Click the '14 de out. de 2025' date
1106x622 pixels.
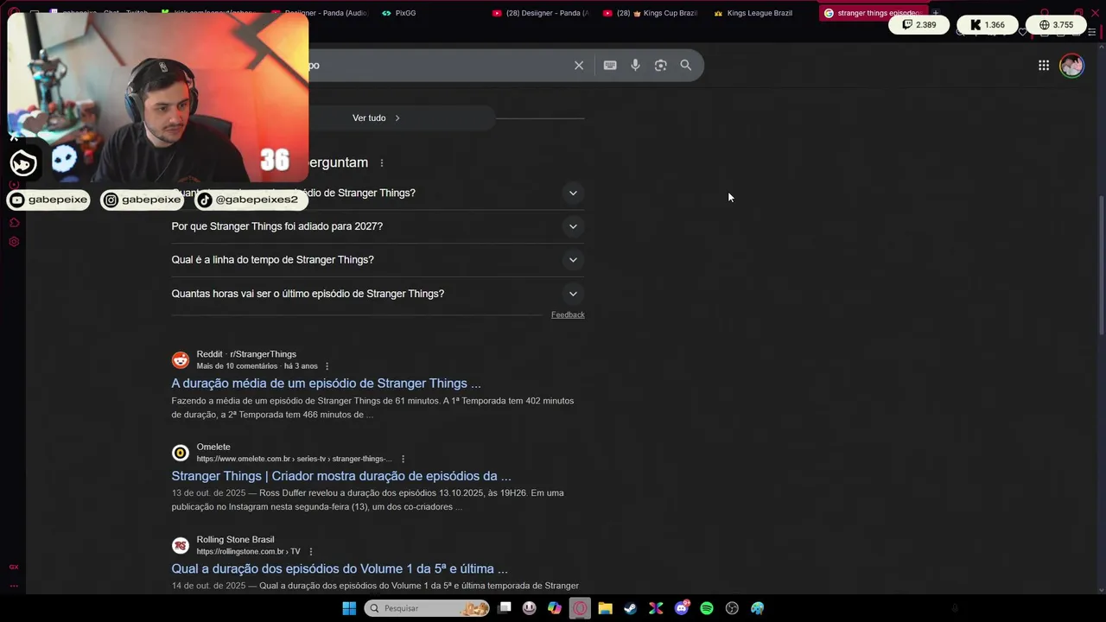point(208,586)
